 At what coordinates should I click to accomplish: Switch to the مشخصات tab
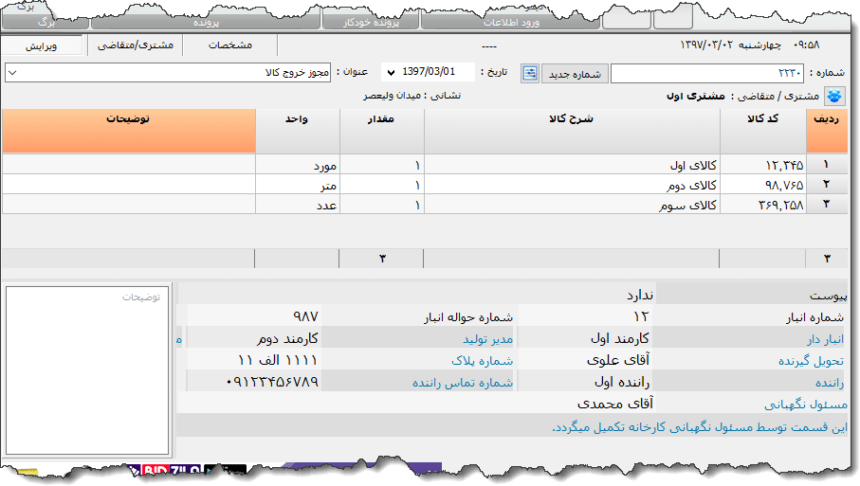[x=229, y=45]
